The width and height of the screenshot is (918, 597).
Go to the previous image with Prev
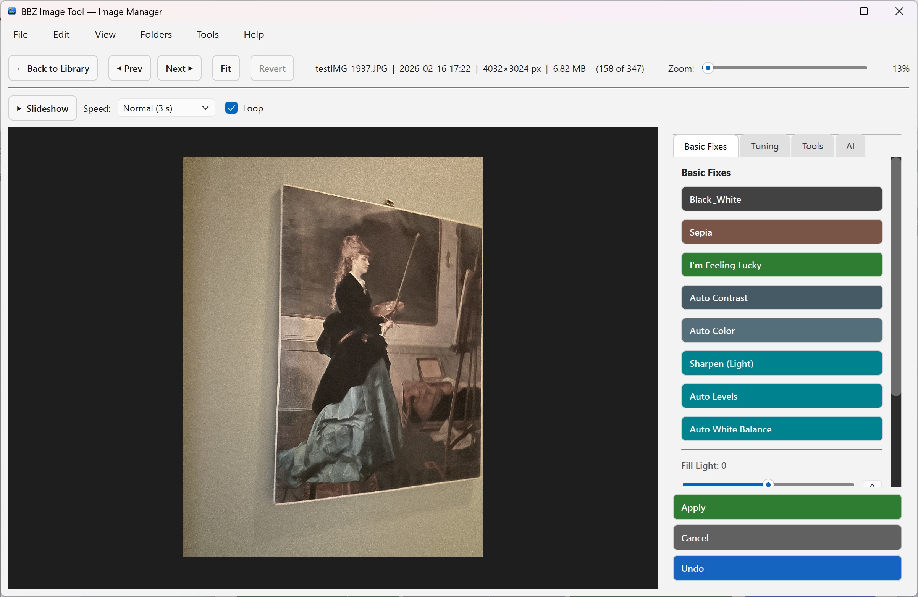[129, 68]
